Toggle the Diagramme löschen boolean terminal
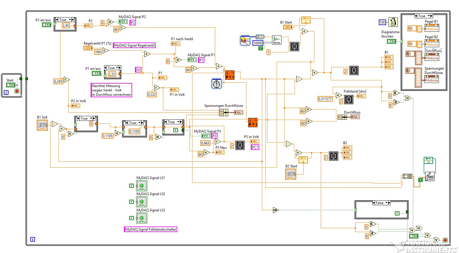Image resolution: width=459 pixels, height=253 pixels. coord(391,41)
